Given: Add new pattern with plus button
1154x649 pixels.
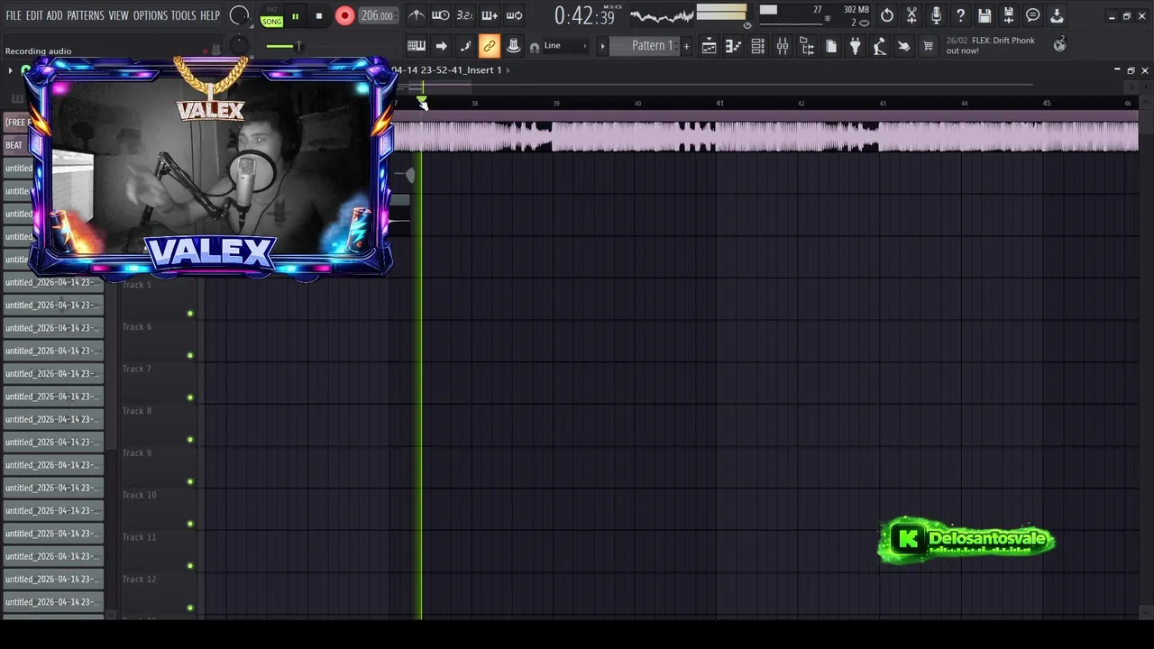Looking at the screenshot, I should (686, 46).
